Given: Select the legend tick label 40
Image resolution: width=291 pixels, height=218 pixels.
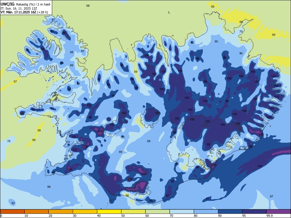Looking at the screenshot, I should (x=99, y=216).
